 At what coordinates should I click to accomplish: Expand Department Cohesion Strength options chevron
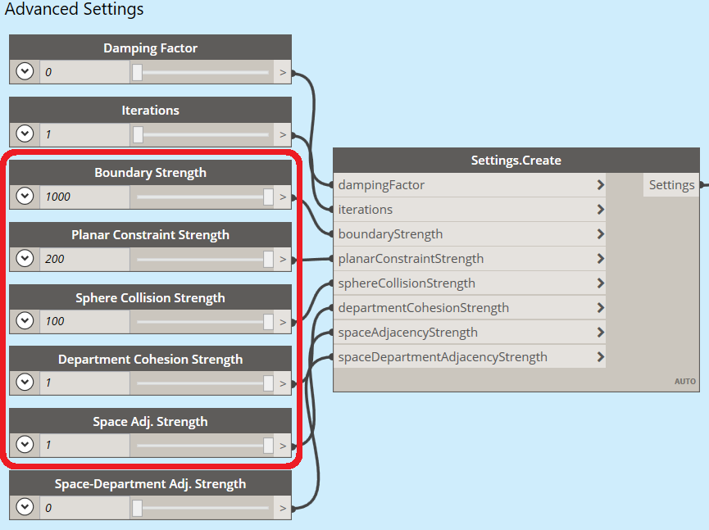tap(25, 383)
